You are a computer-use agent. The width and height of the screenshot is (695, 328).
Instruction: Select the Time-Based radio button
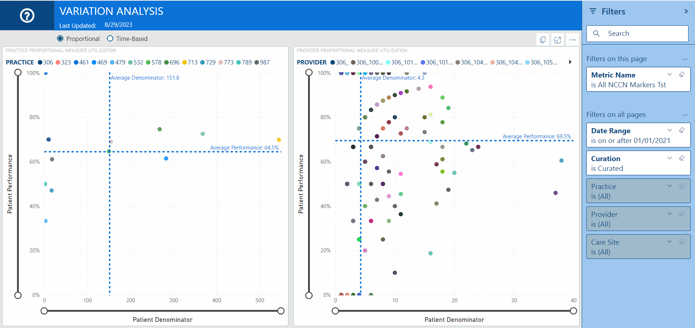pos(110,39)
